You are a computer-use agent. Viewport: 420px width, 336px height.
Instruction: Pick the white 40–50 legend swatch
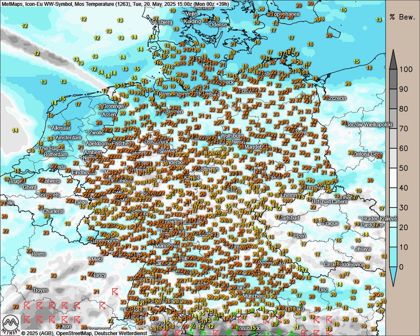pos(393,178)
